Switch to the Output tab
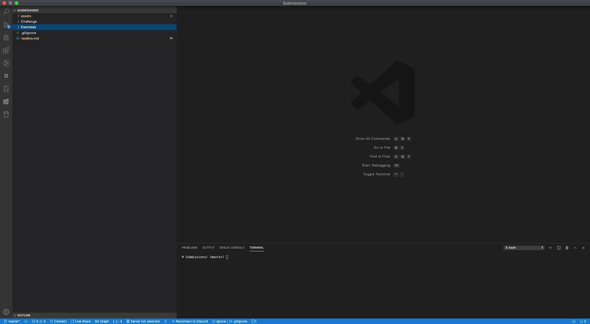 click(x=208, y=248)
